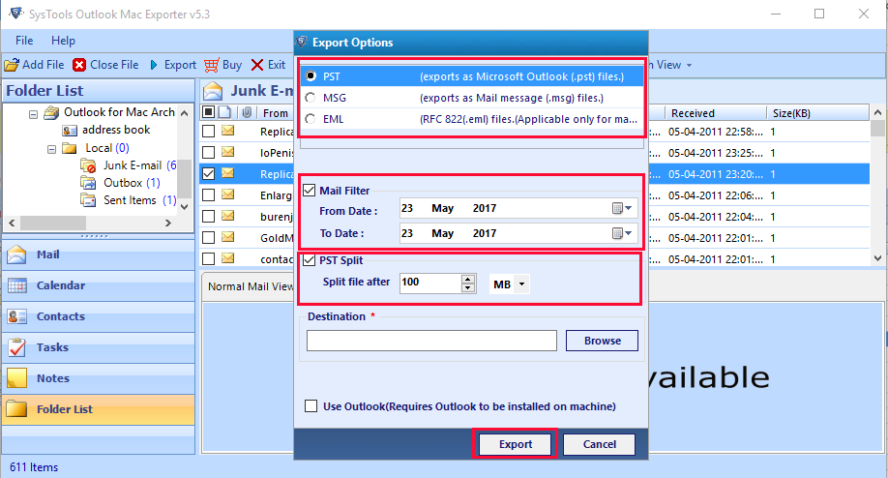Click the Exit red X icon

pos(257,65)
